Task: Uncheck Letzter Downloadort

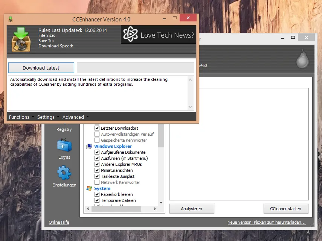Action: coord(97,128)
